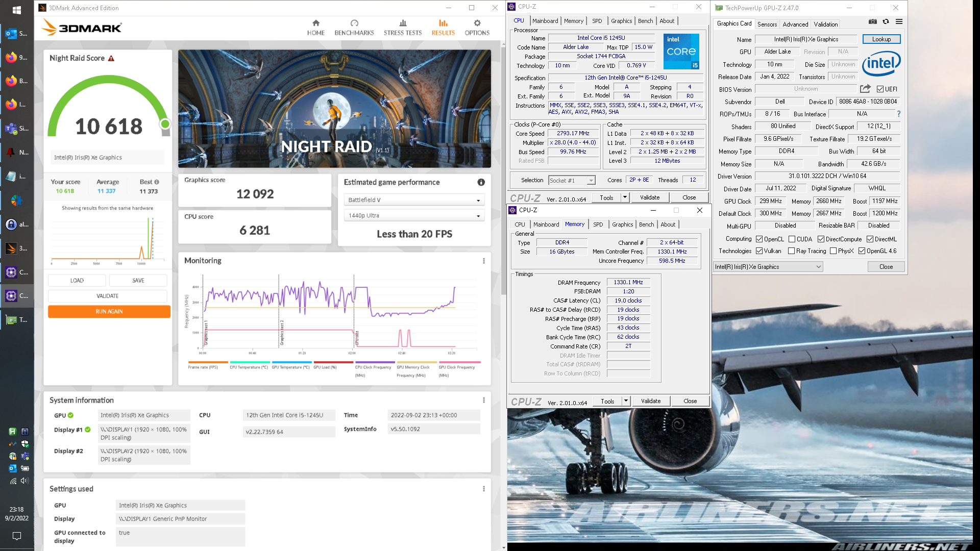
Task: Switch to Validation tab in GPU-Z
Action: (x=825, y=24)
